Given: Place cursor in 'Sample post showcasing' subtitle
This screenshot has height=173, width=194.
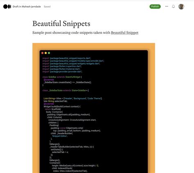Looking at the screenshot, I should tap(86, 33).
